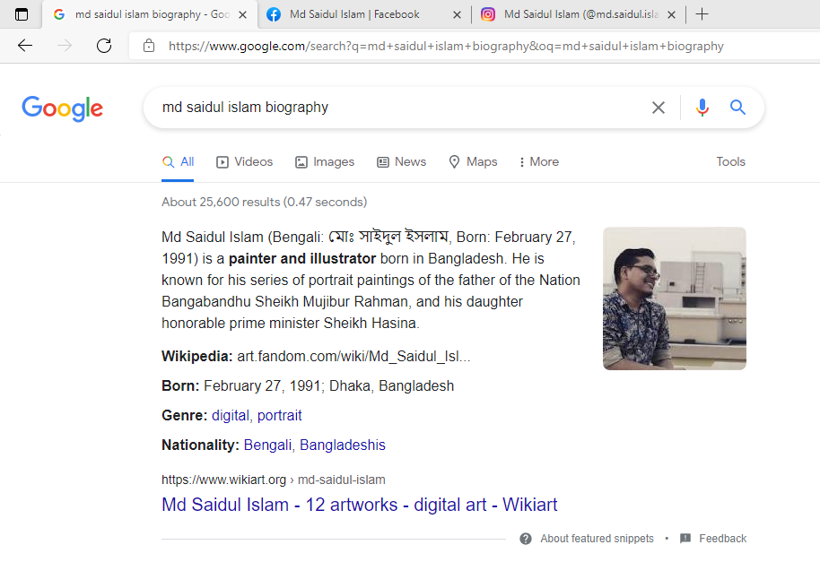Click the Google voice search microphone icon

tap(702, 107)
